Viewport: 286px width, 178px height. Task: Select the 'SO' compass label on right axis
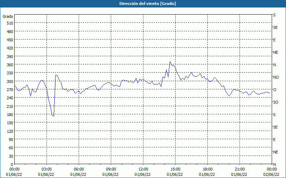click(x=276, y=102)
